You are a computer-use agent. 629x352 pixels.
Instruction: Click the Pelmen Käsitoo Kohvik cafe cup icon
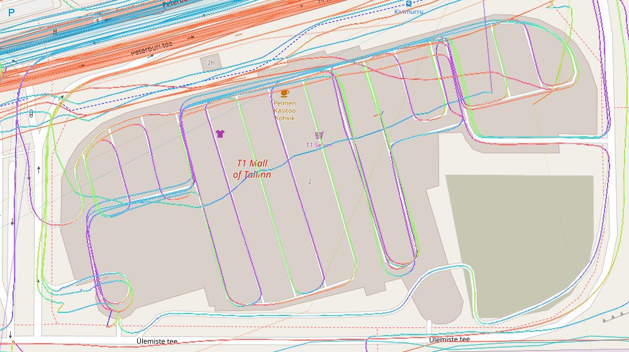point(284,94)
